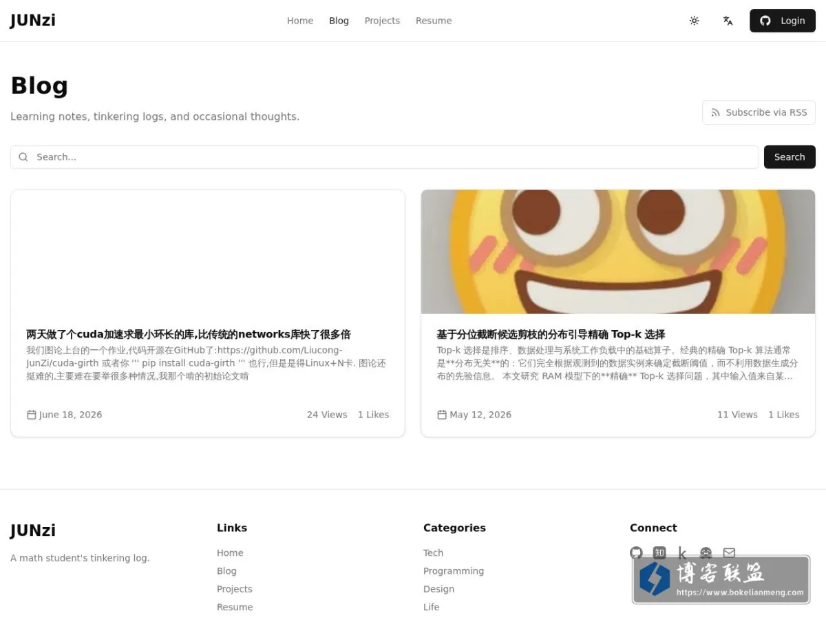Screen dimensions: 826x620
Task: Click the "Learning notes, tinkering logs" tagline
Action: tap(155, 116)
